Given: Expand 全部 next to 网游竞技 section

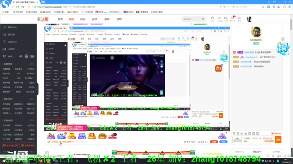Looking at the screenshot, I should coord(32,64).
